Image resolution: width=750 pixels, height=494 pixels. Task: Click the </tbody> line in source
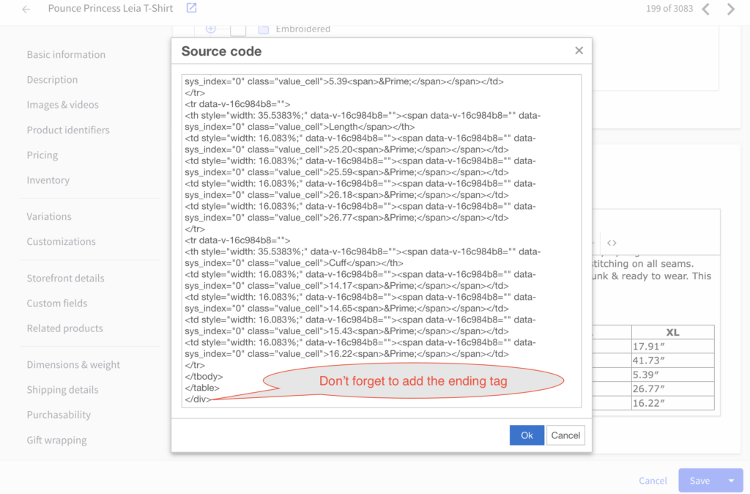click(204, 376)
